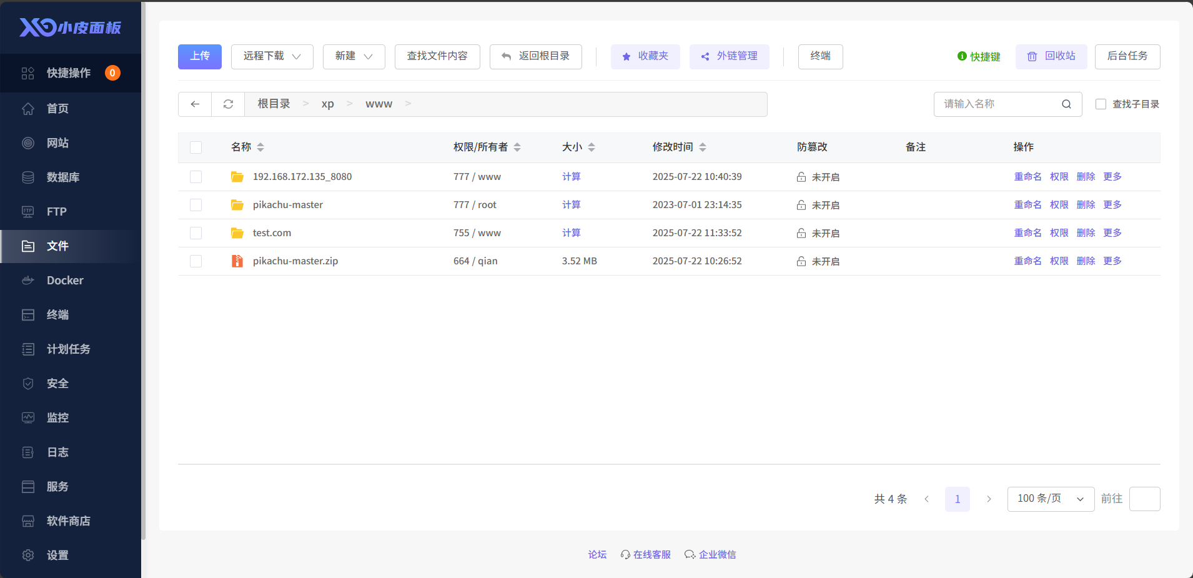Click the test.com folder icon
The image size is (1193, 578).
237,233
